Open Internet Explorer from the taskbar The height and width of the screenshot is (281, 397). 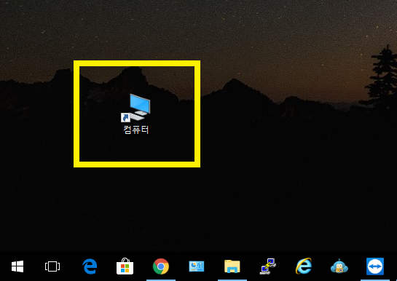[304, 266]
